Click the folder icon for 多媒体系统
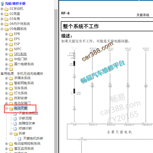 (x=11, y=78)
